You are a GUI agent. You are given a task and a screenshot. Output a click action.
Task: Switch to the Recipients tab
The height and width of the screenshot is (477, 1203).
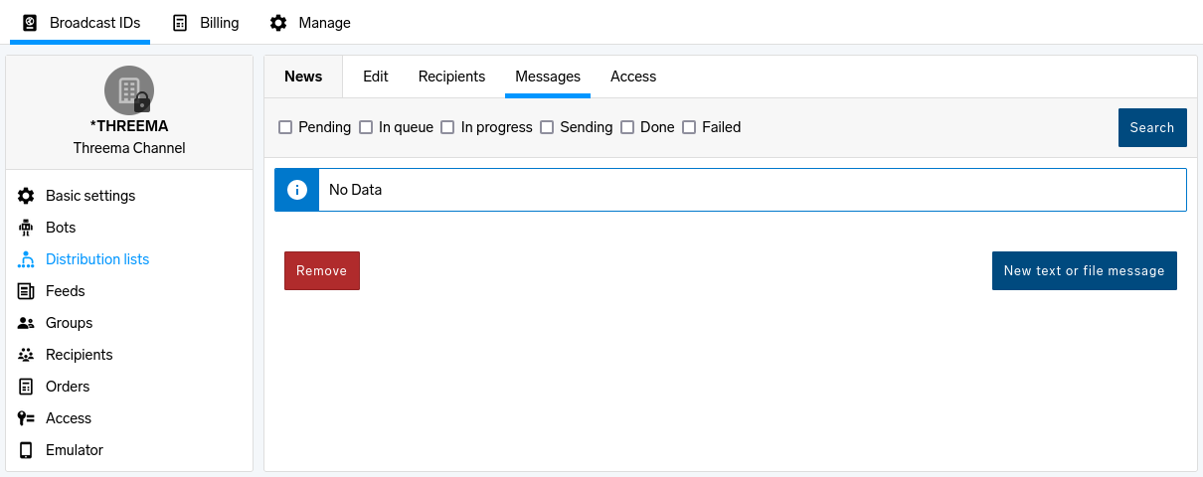pos(451,77)
